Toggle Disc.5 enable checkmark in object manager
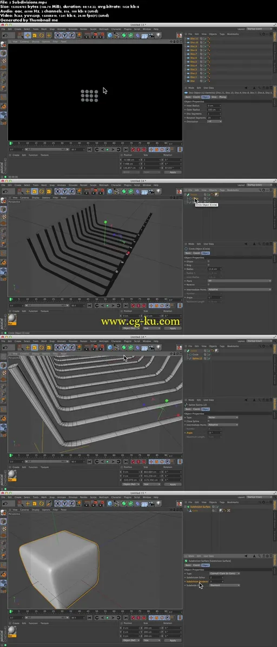The height and width of the screenshot is (647, 277). 205,61
